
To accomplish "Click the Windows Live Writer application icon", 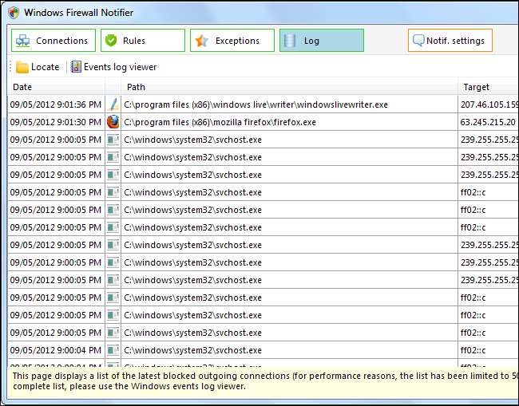I will [113, 104].
